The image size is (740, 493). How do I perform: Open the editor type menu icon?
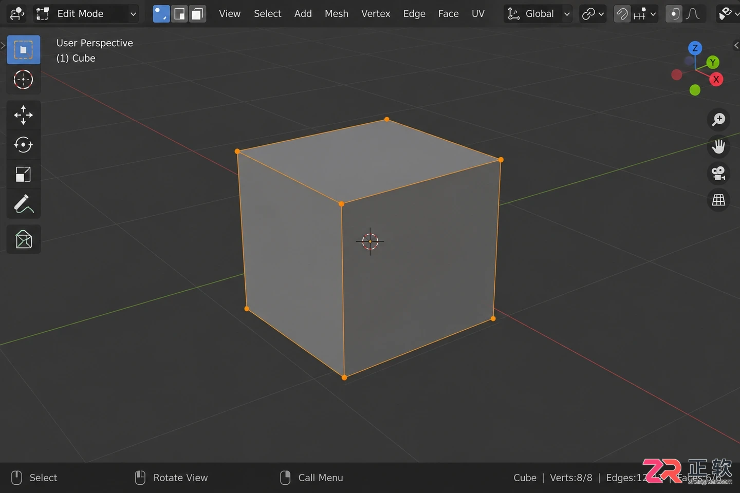click(17, 14)
